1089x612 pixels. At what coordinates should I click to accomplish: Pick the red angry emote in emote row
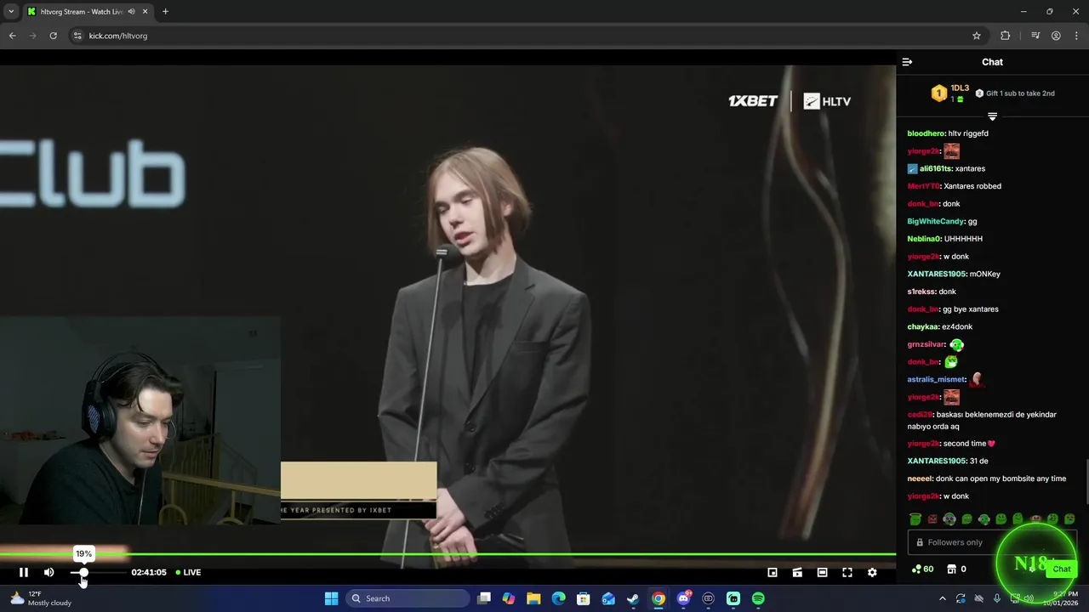pyautogui.click(x=932, y=518)
